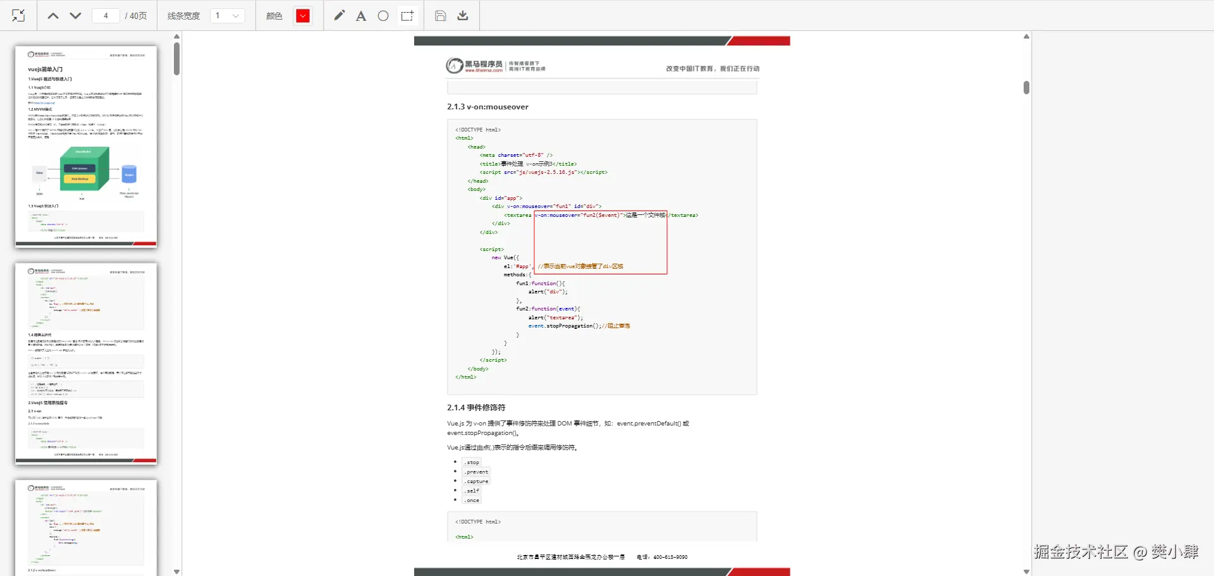The height and width of the screenshot is (576, 1214).
Task: Select the rectangle drawing tool
Action: (x=407, y=16)
